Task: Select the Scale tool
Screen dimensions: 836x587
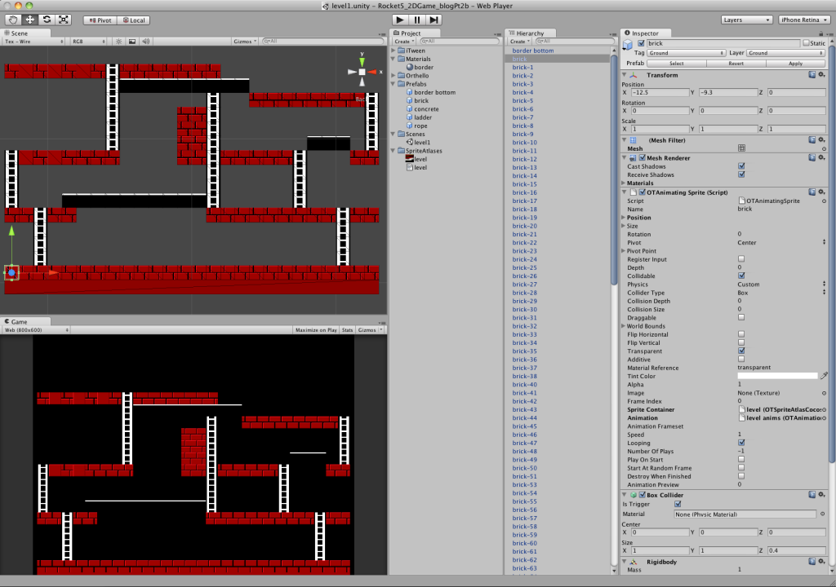Action: [64, 20]
